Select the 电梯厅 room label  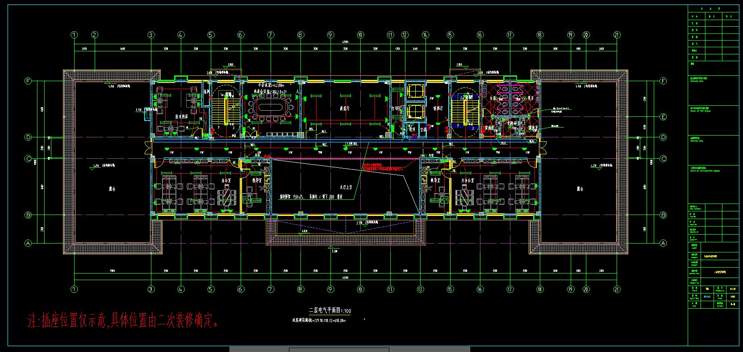(x=438, y=108)
